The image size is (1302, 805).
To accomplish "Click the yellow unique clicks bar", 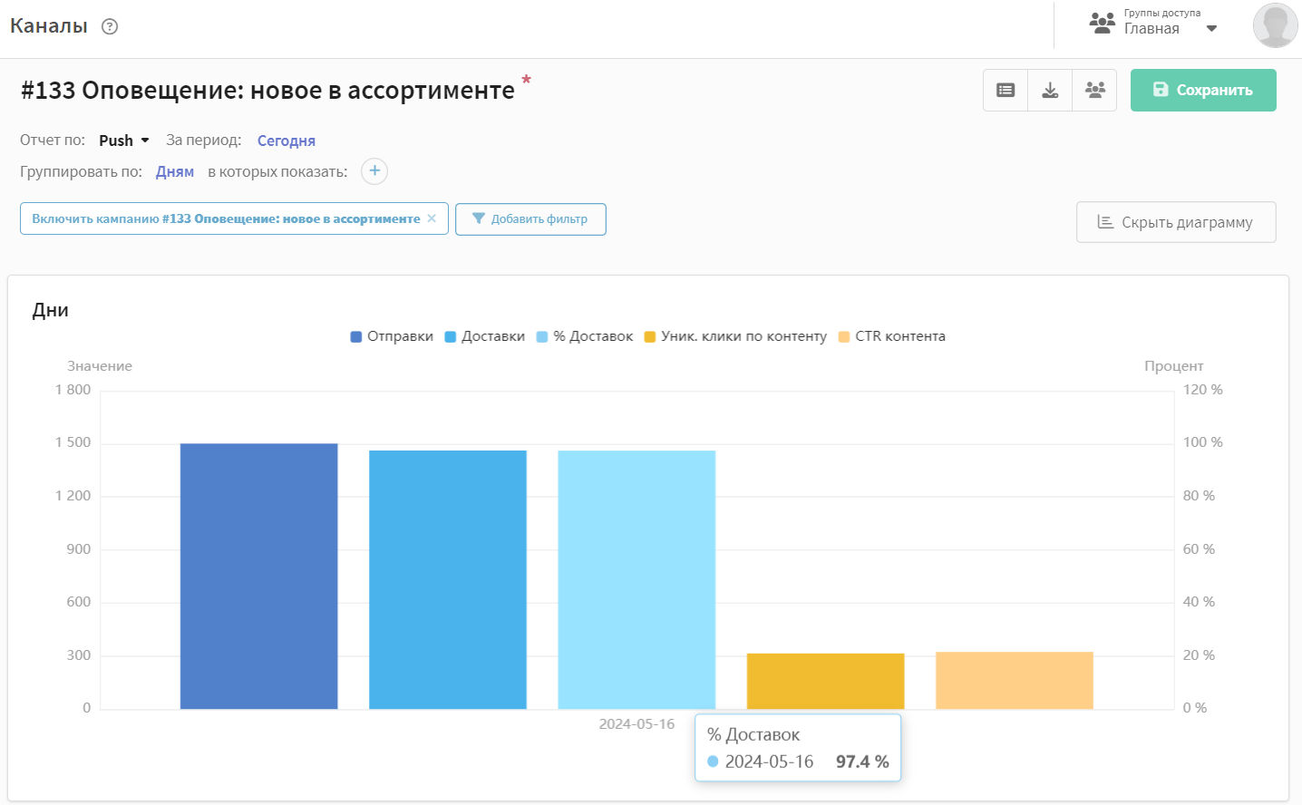I will (x=825, y=681).
